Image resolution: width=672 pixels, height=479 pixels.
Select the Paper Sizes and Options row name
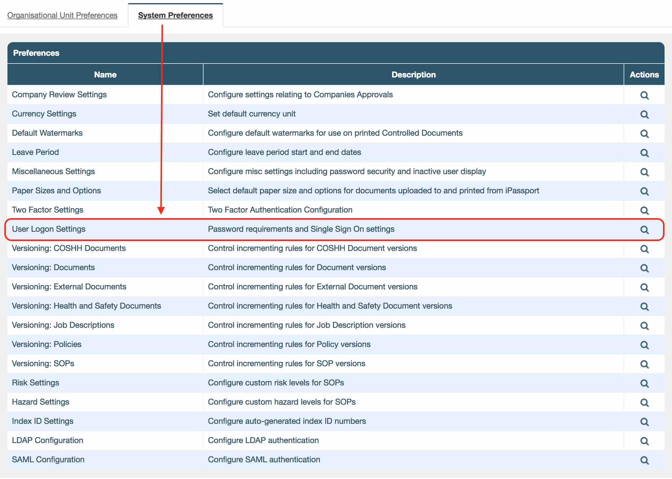pyautogui.click(x=56, y=191)
